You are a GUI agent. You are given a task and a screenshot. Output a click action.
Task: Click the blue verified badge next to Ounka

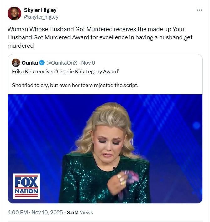pyautogui.click(x=42, y=63)
